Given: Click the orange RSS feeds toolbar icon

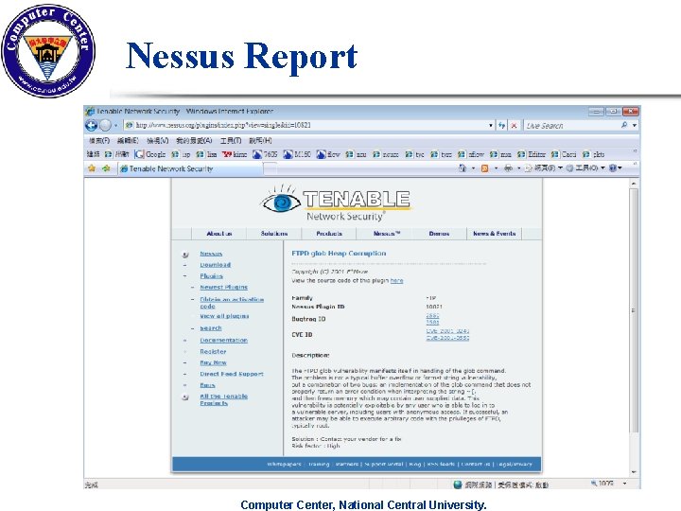Looking at the screenshot, I should pyautogui.click(x=484, y=168).
